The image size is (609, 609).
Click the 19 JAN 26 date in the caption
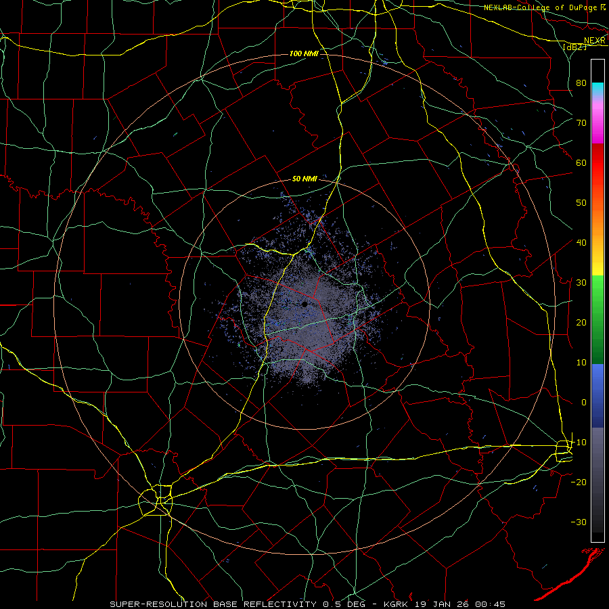442,604
